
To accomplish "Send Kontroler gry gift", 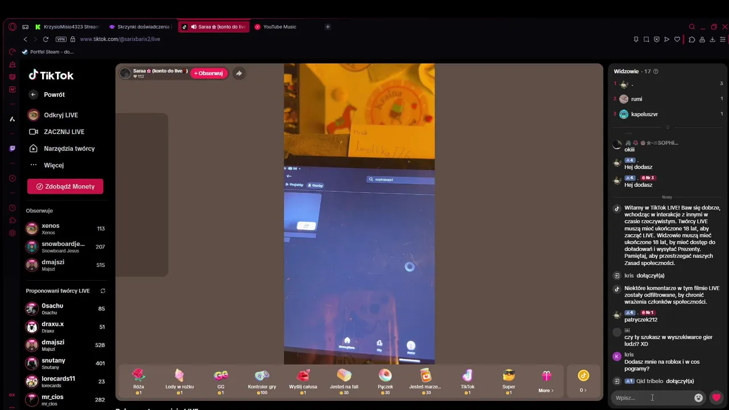I will tap(262, 381).
